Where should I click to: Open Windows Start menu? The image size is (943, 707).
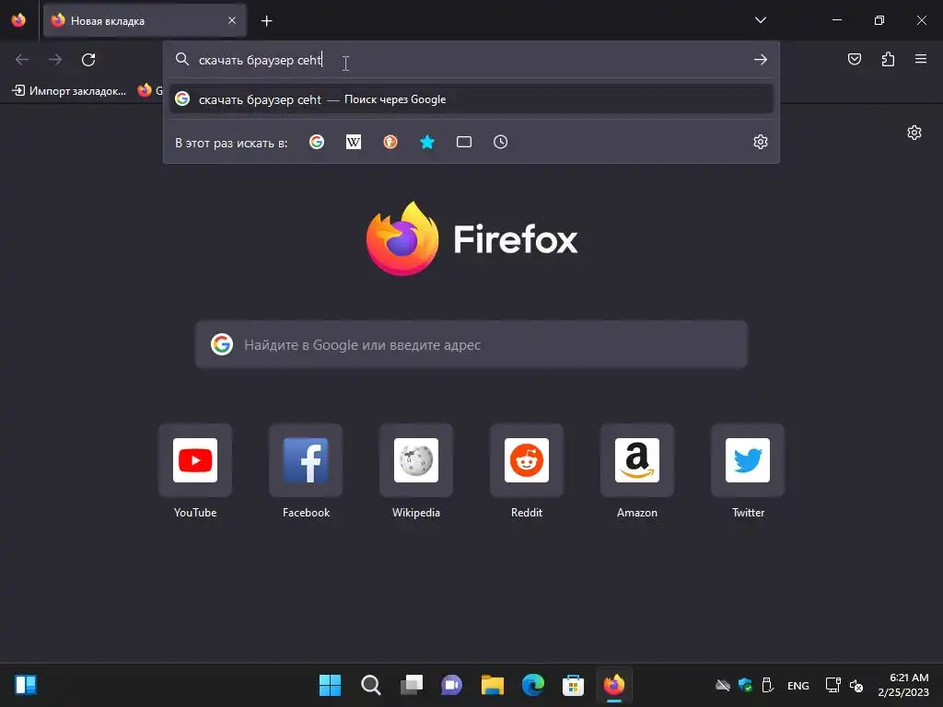(330, 685)
